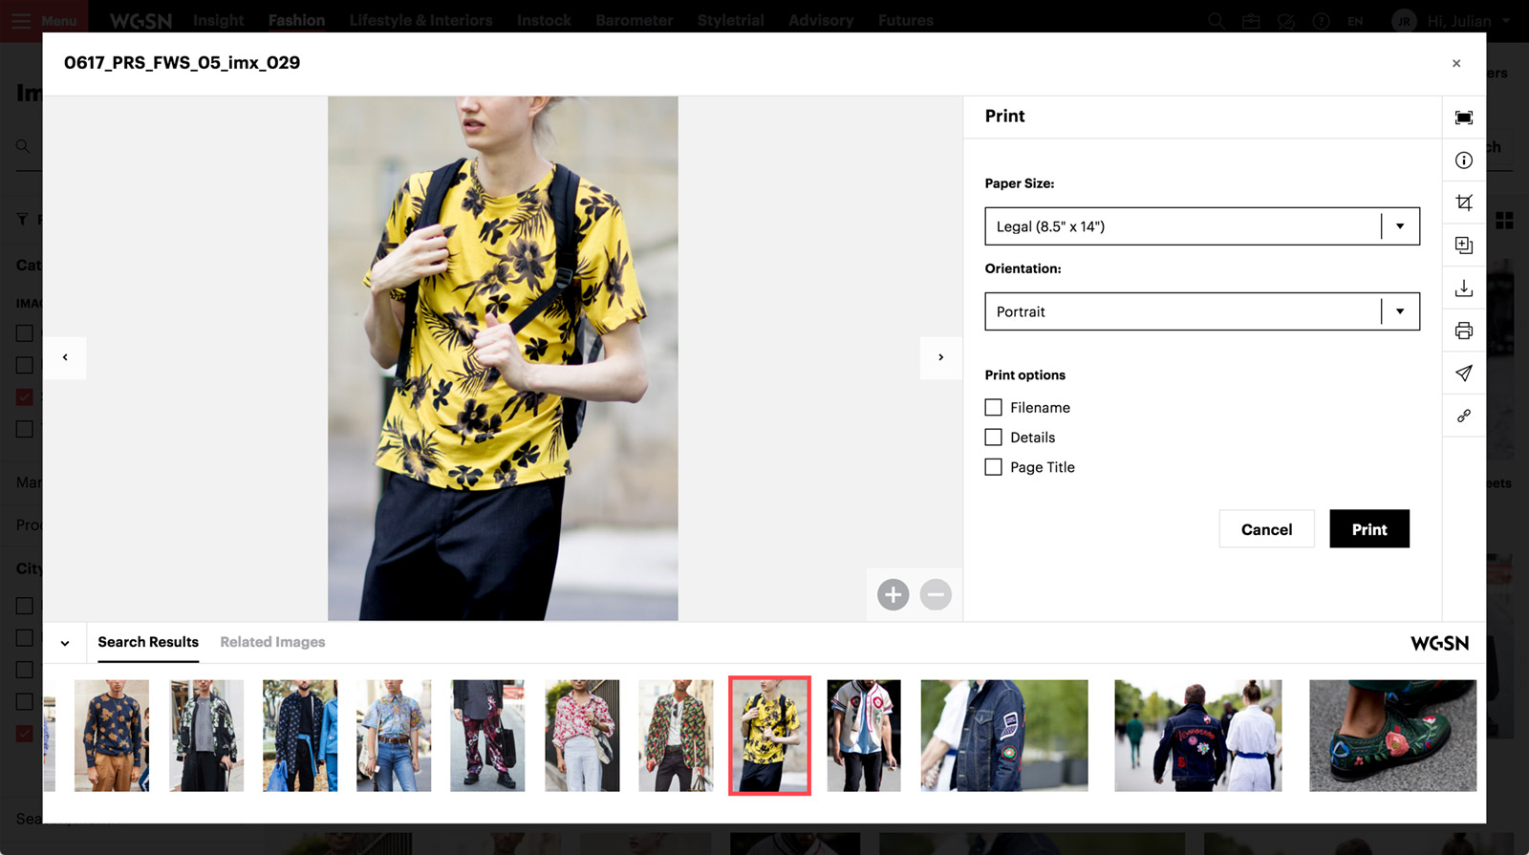
Task: Click the add to collection icon
Action: pos(1463,246)
